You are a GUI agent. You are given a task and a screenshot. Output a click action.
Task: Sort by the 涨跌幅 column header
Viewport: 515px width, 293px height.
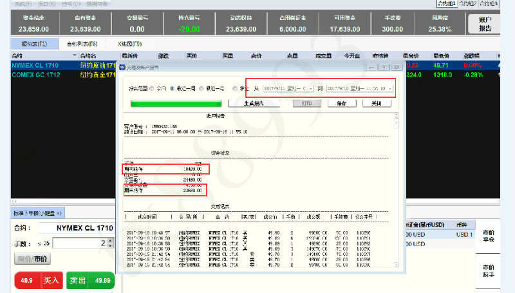click(471, 56)
